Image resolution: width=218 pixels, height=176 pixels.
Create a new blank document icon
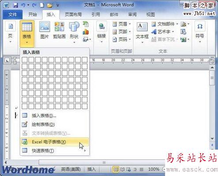tap(42, 5)
